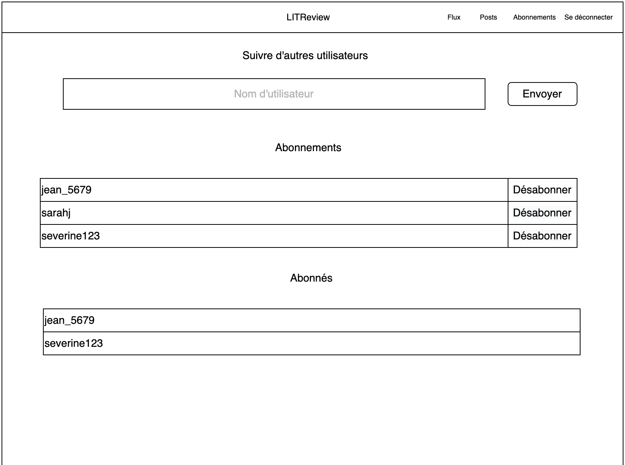Click empty header area left of LITReview
This screenshot has width=625, height=465.
coord(134,17)
